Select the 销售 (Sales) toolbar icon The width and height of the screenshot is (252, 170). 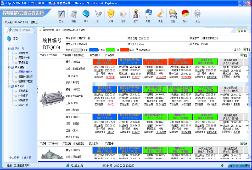[74, 14]
